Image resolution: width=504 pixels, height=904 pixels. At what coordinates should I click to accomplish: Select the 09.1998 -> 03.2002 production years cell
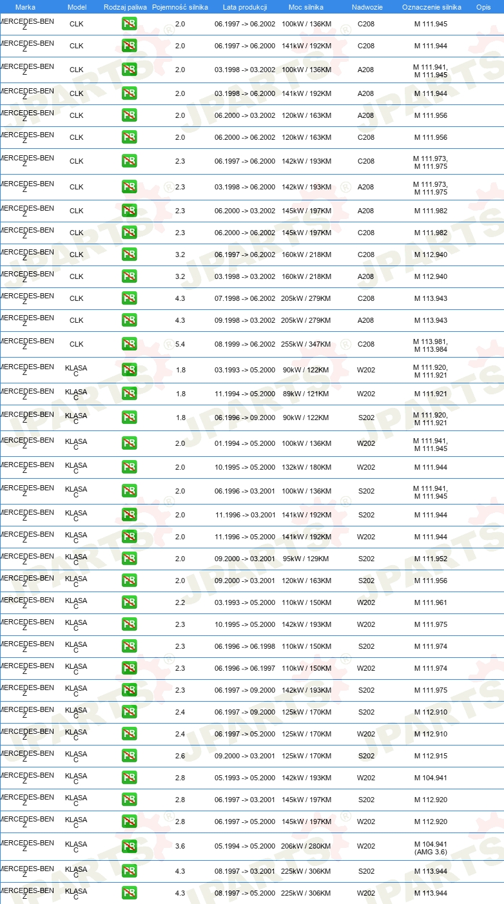click(245, 320)
